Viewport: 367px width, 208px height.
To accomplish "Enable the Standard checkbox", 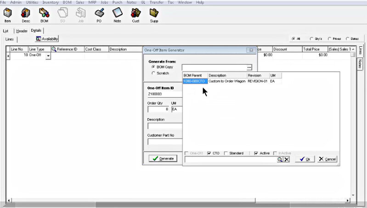I will click(226, 153).
